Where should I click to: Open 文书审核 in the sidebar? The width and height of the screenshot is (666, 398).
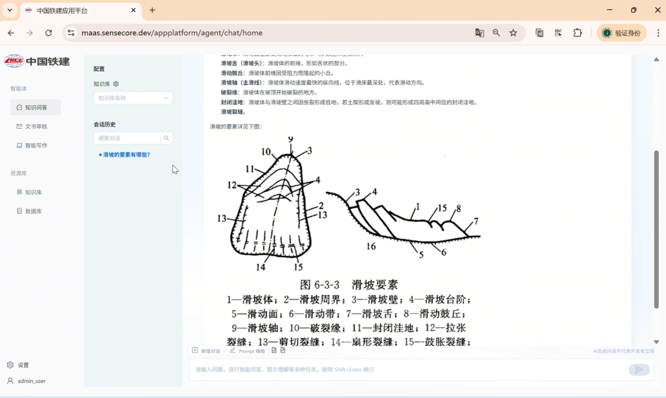click(36, 127)
